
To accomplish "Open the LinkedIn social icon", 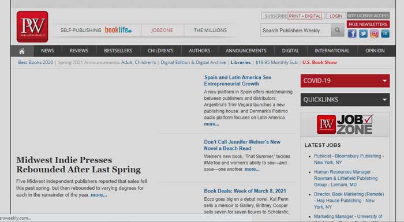I will click(x=385, y=33).
